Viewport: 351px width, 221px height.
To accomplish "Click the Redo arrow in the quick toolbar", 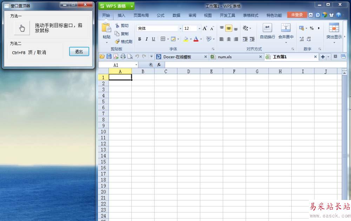I will 144,56.
